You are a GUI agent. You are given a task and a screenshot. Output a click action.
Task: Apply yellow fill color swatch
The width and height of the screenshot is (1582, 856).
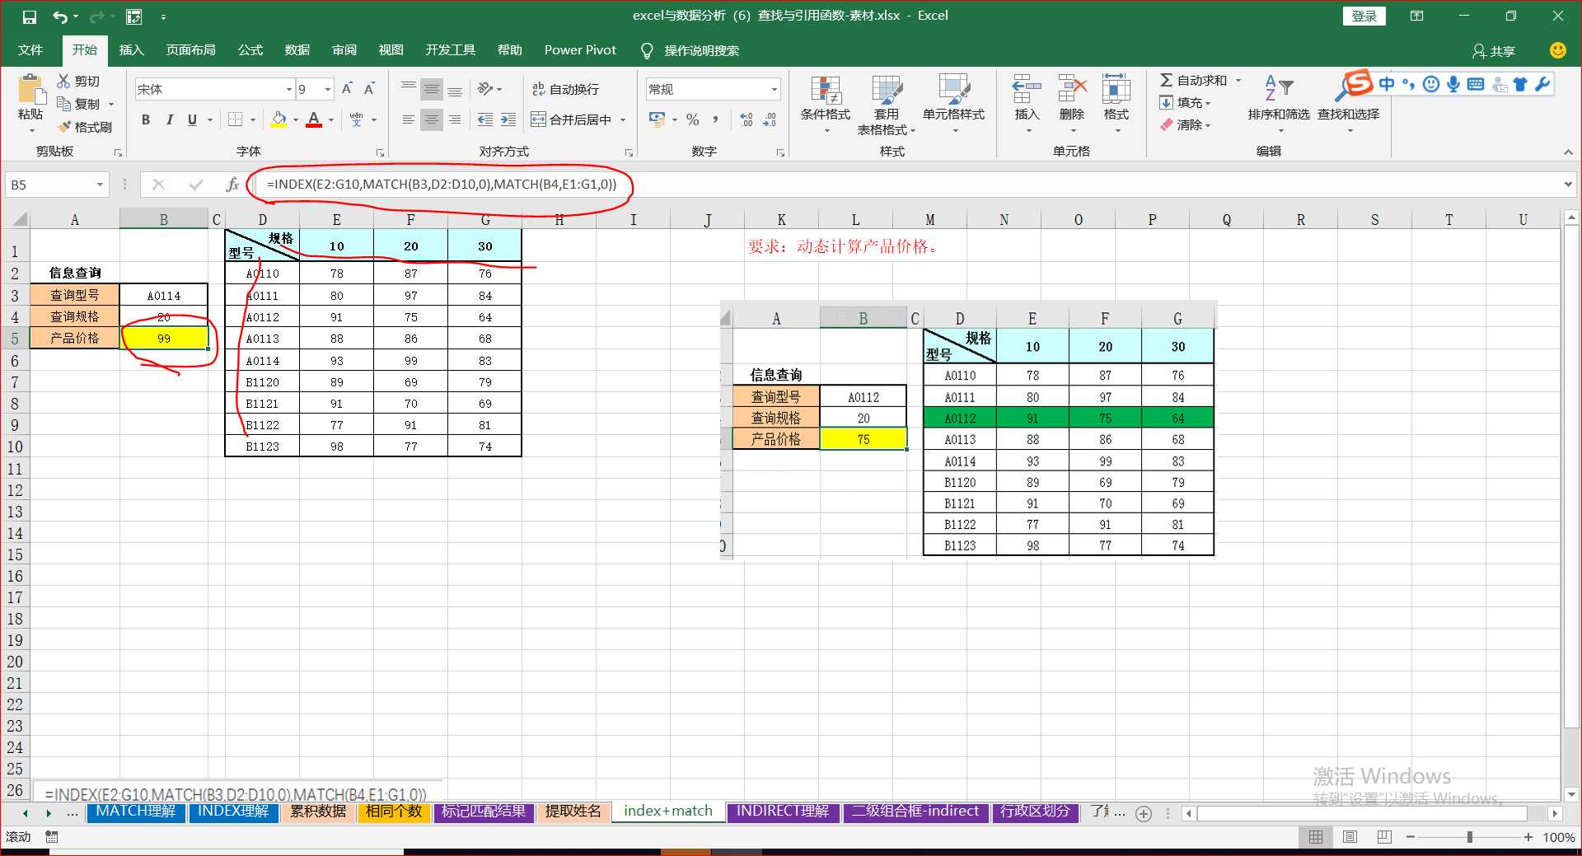(x=278, y=119)
